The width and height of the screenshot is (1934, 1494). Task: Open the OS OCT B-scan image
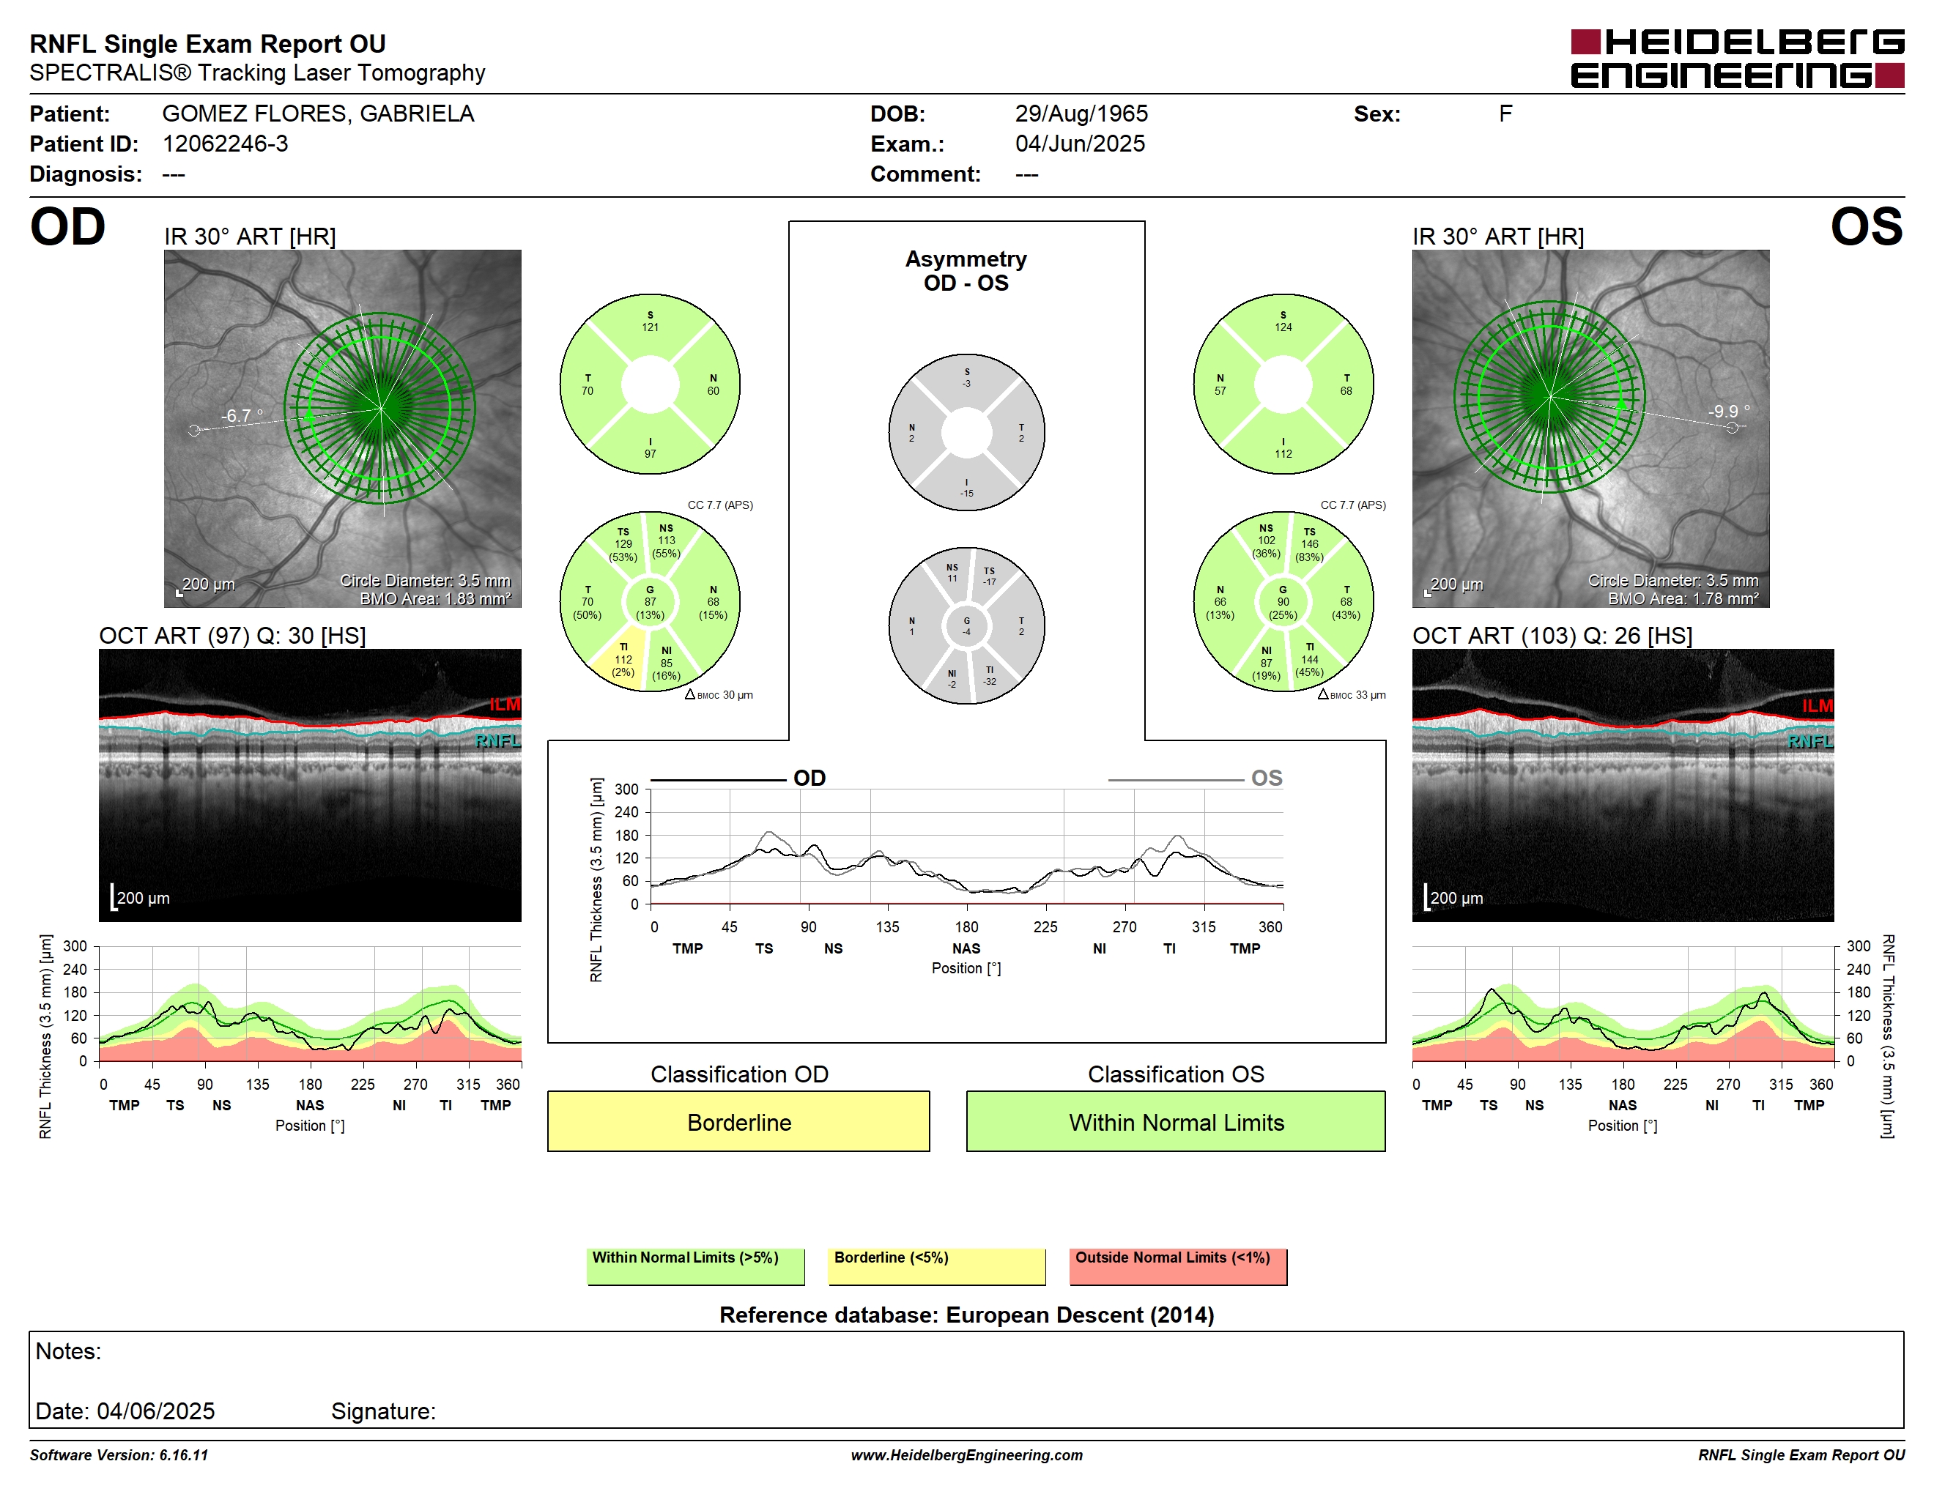[x=1623, y=785]
